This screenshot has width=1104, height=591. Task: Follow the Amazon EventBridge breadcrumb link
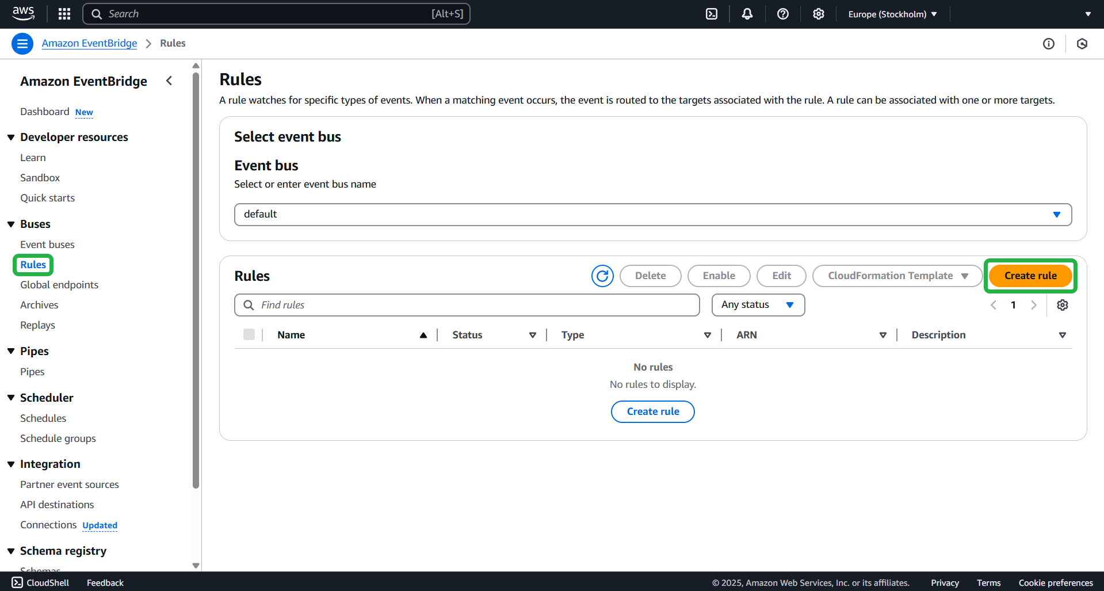click(89, 43)
